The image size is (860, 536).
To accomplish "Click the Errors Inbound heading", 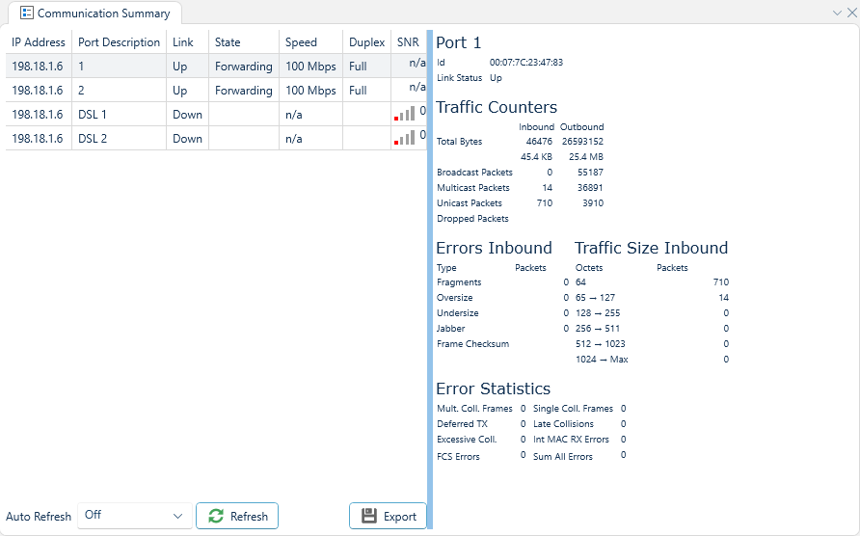I will 494,248.
